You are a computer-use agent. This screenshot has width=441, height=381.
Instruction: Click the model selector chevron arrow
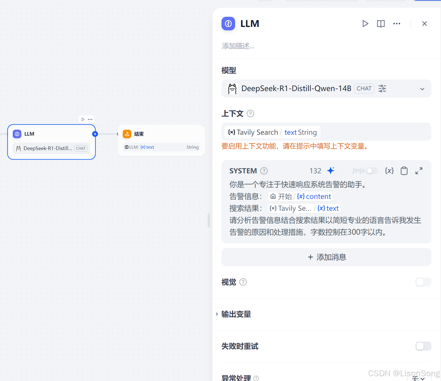coord(422,89)
